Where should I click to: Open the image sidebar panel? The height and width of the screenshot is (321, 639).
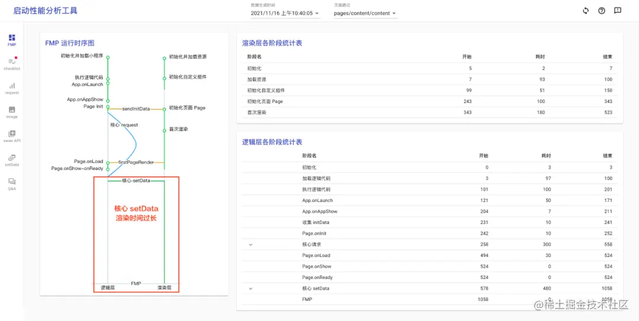pyautogui.click(x=12, y=112)
